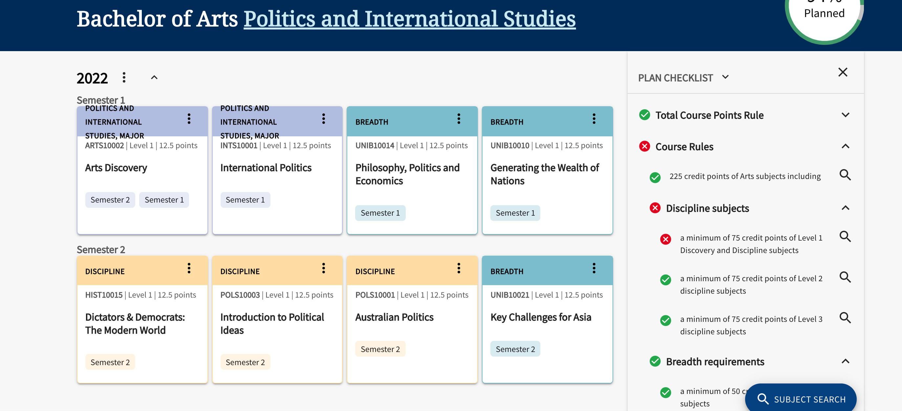This screenshot has height=411, width=902.
Task: Open options menu for International Politics card
Action: coord(324,119)
